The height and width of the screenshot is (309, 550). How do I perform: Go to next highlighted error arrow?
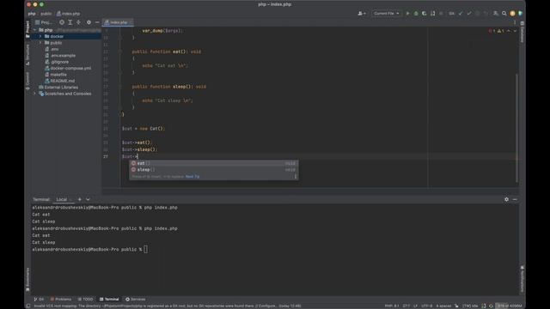coord(515,31)
